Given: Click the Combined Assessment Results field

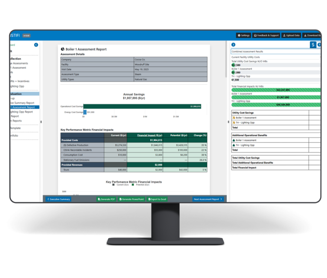Looking at the screenshot, I should (x=276, y=51).
